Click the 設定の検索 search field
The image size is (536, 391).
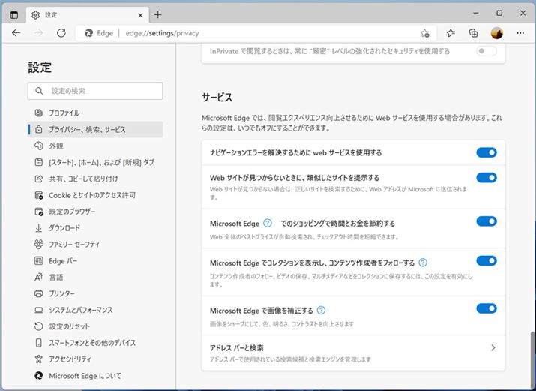(95, 91)
